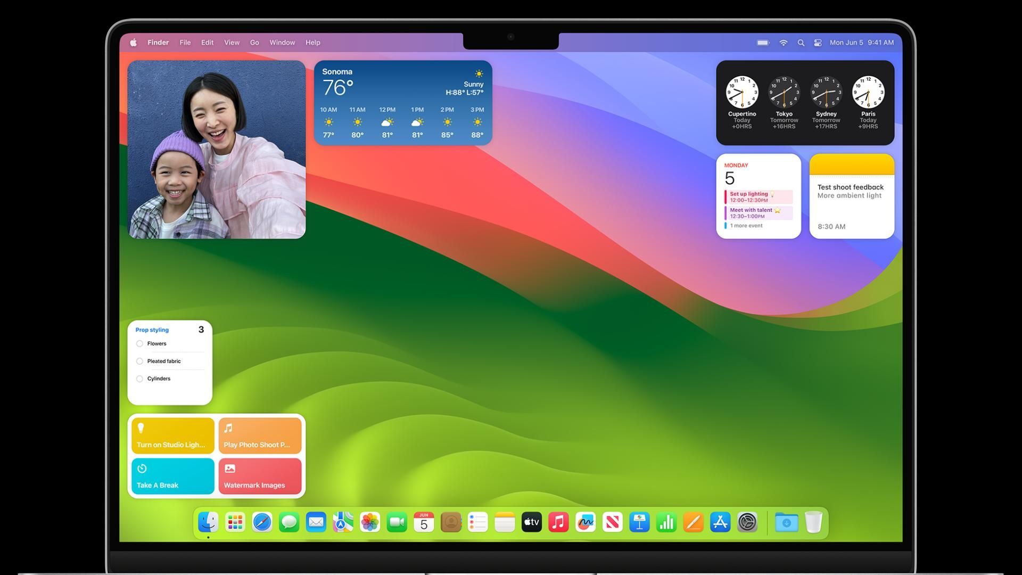Mark Pleated fabric reminder complete

point(139,362)
